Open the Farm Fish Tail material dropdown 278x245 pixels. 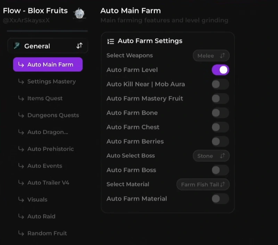click(x=203, y=184)
